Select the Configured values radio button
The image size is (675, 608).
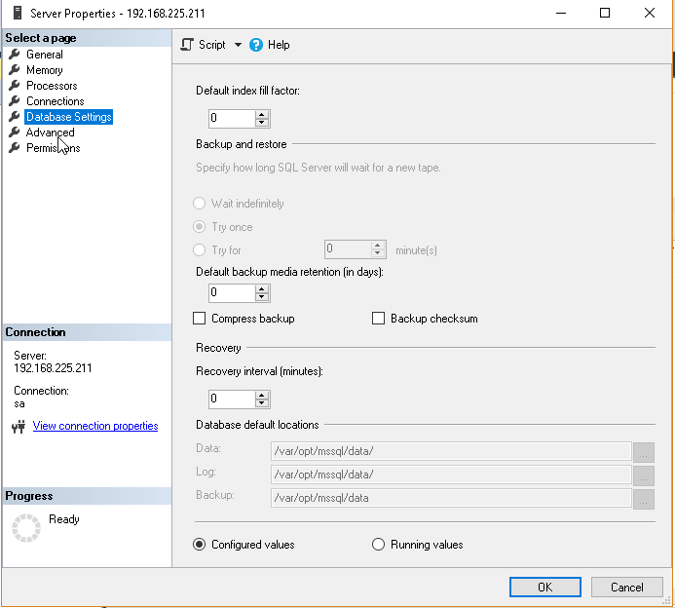pos(200,545)
